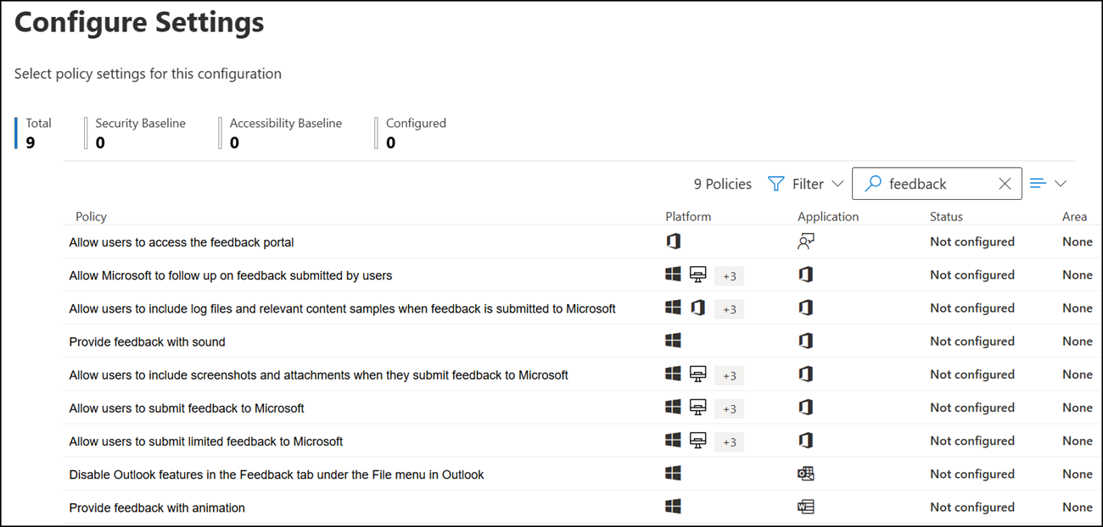
Task: Expand the +3 badge on the submit feedback row
Action: [x=728, y=408]
